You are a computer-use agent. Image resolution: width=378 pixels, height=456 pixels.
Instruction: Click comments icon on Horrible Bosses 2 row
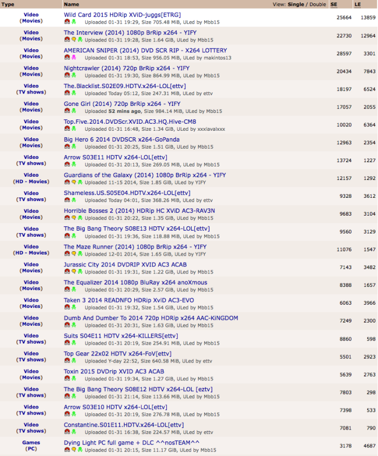click(74, 218)
